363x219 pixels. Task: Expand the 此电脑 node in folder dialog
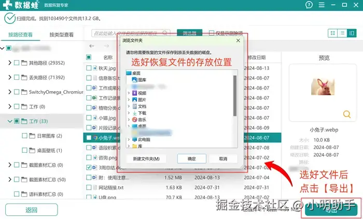[129, 140]
